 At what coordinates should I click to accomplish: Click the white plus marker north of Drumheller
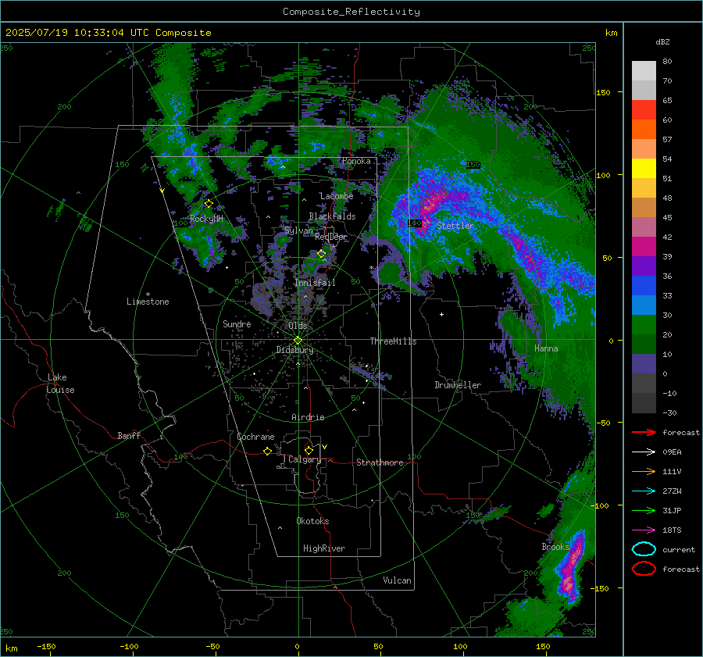pos(441,314)
